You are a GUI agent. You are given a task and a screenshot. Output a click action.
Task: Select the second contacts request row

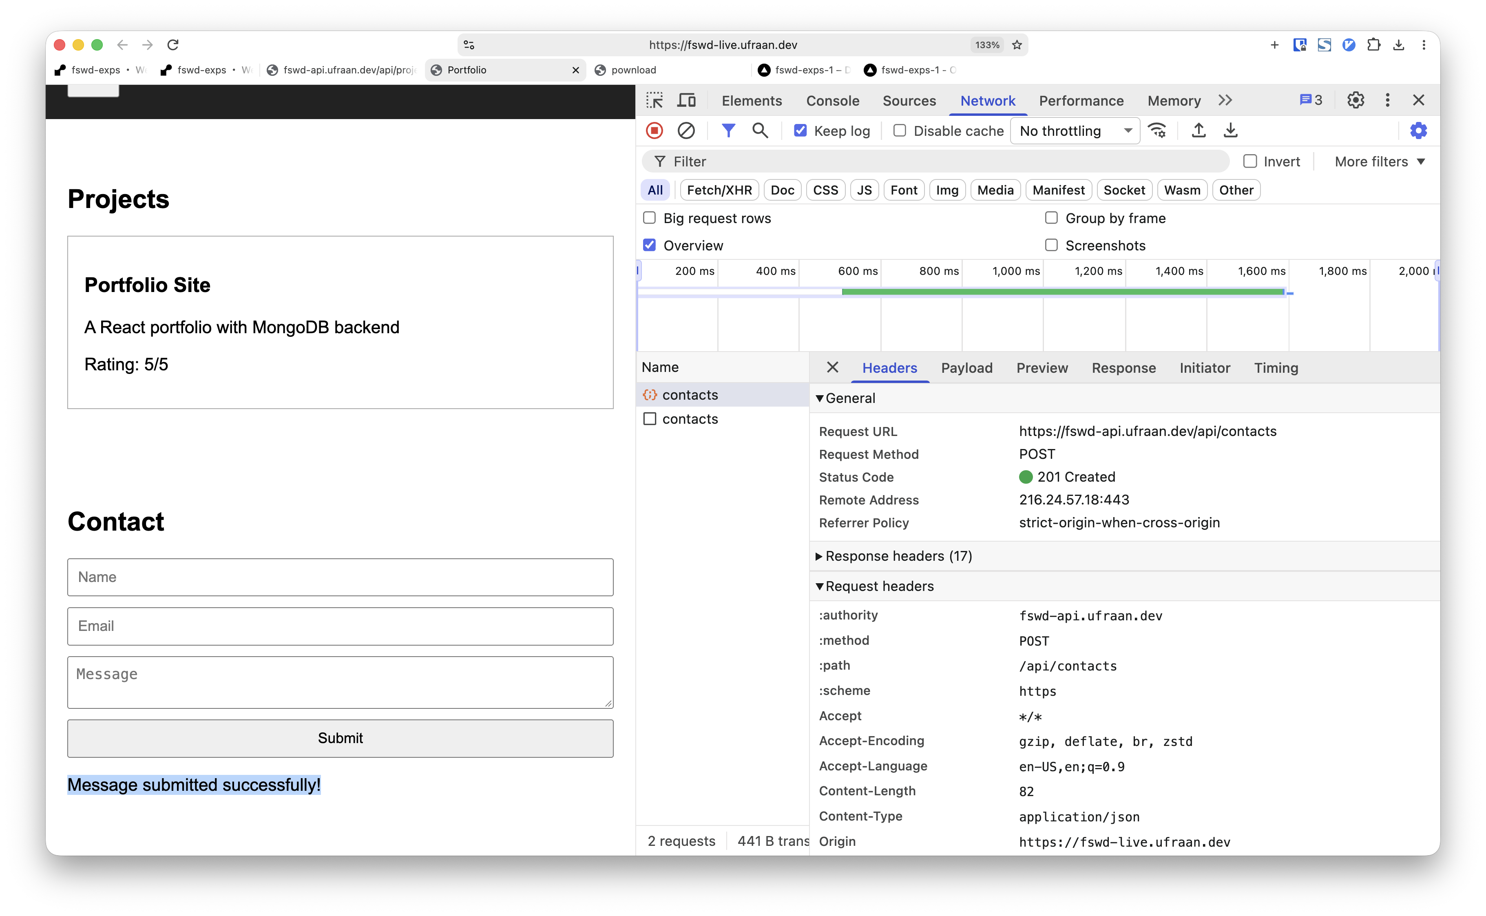click(x=722, y=419)
